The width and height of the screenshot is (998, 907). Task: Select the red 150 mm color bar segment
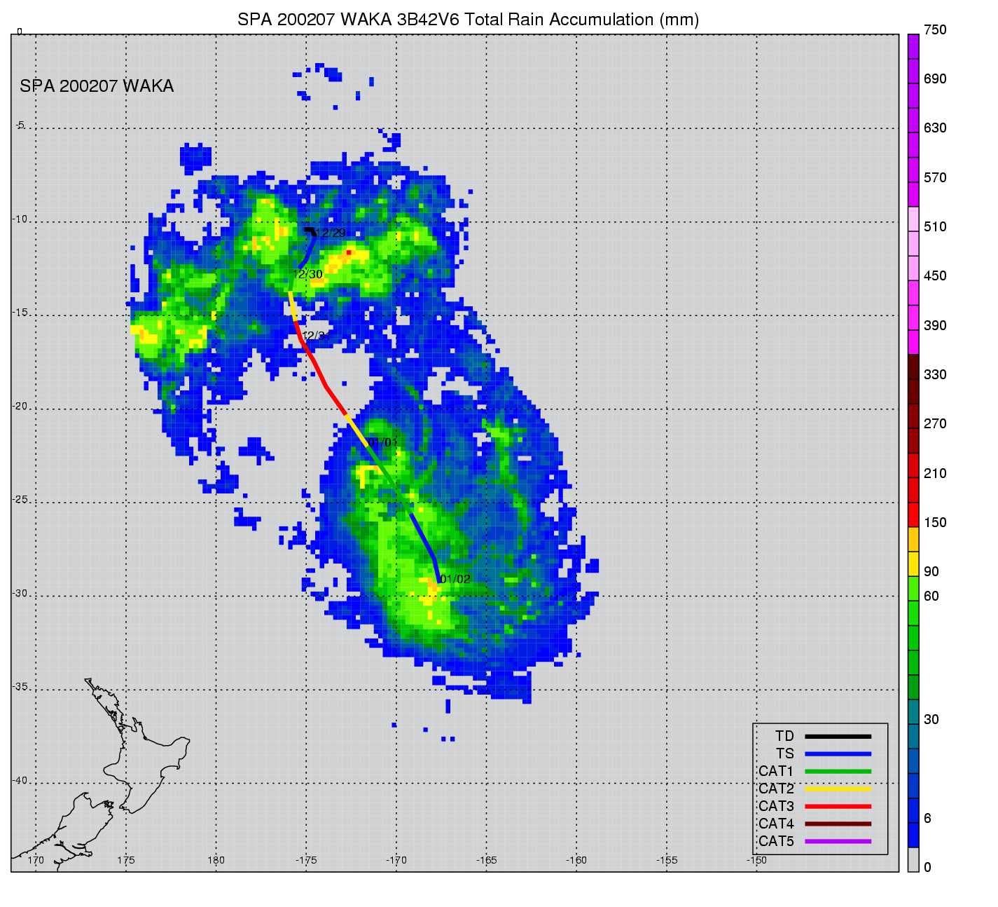point(913,515)
